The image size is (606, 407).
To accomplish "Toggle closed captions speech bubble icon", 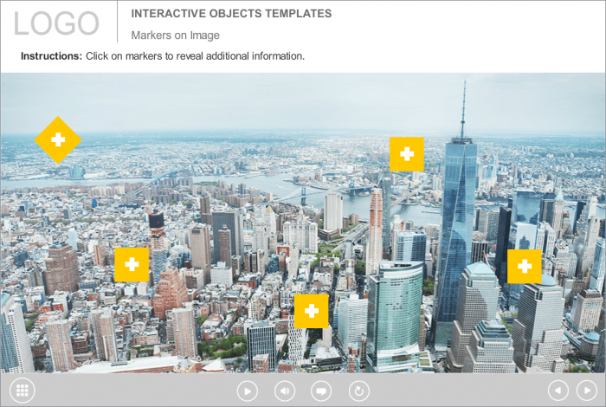I will (321, 391).
